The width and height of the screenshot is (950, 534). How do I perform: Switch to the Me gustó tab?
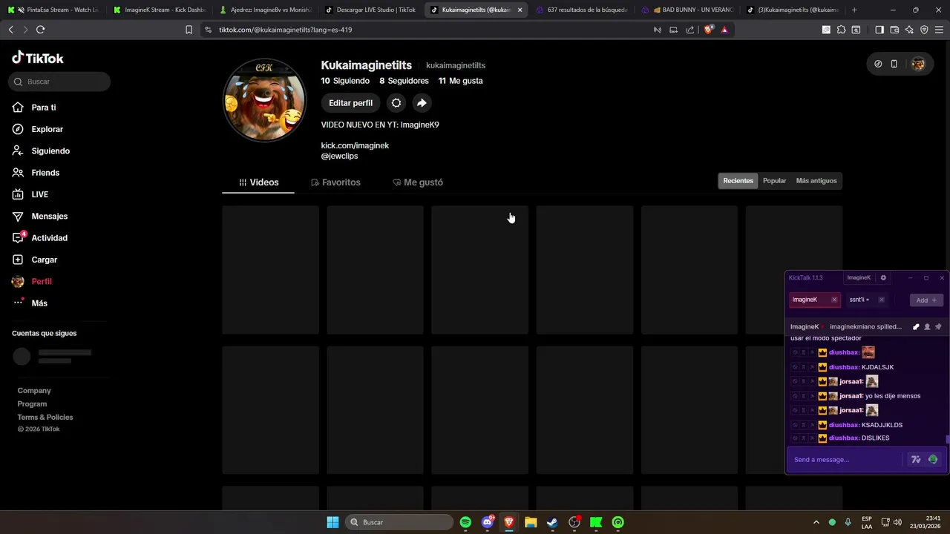click(x=418, y=182)
